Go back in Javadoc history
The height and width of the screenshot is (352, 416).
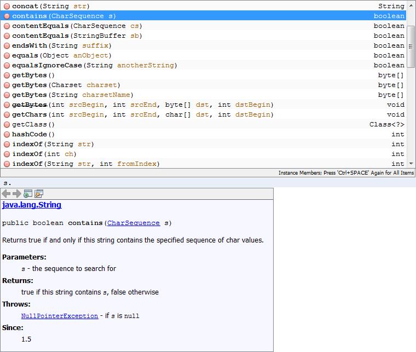tap(6, 194)
